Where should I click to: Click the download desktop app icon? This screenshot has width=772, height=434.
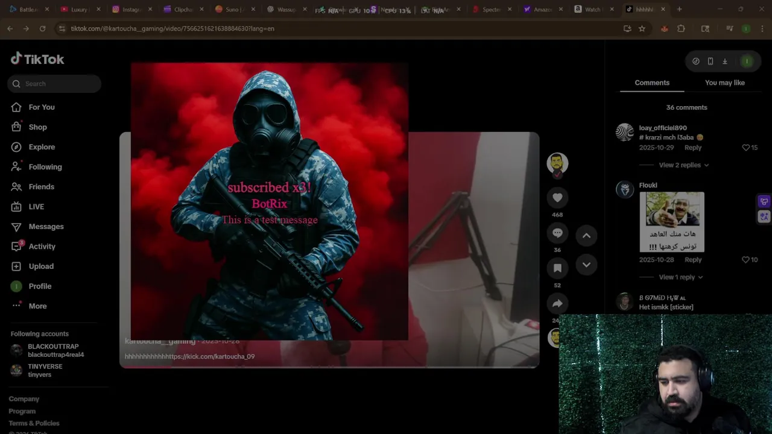[x=725, y=61]
